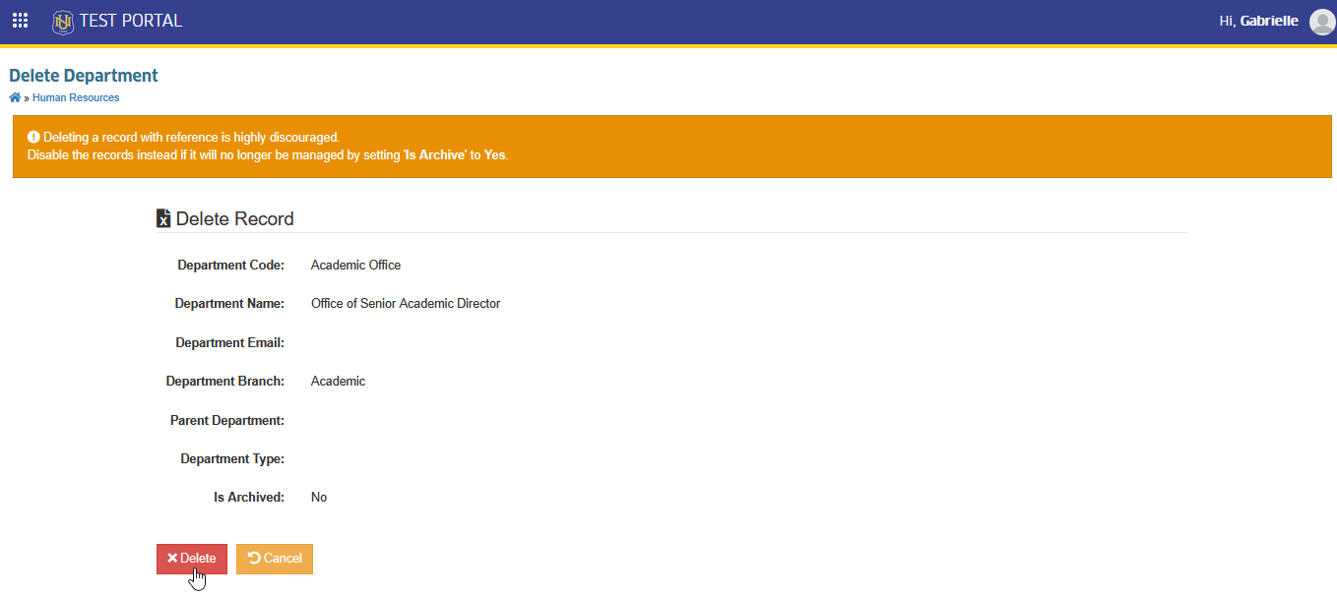Click the Delete Department page heading
The width and height of the screenshot is (1337, 597).
(84, 76)
